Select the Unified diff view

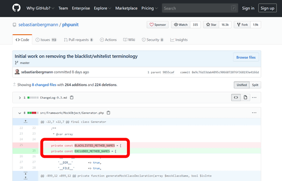coord(242,85)
